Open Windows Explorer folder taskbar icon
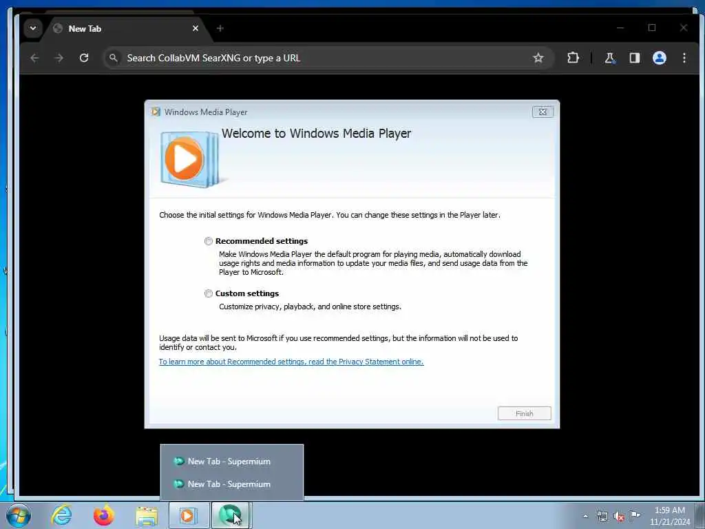Viewport: 705px width, 529px height. pyautogui.click(x=147, y=516)
